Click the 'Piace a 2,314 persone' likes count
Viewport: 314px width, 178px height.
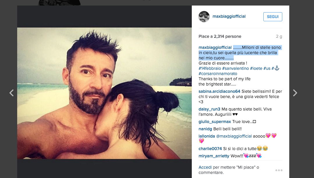[x=220, y=36]
